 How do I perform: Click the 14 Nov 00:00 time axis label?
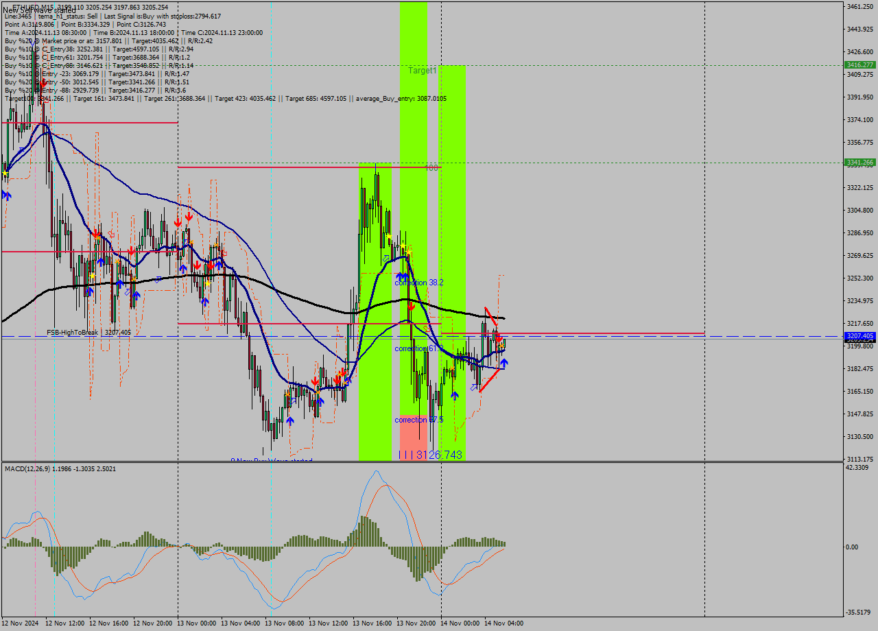pyautogui.click(x=460, y=623)
